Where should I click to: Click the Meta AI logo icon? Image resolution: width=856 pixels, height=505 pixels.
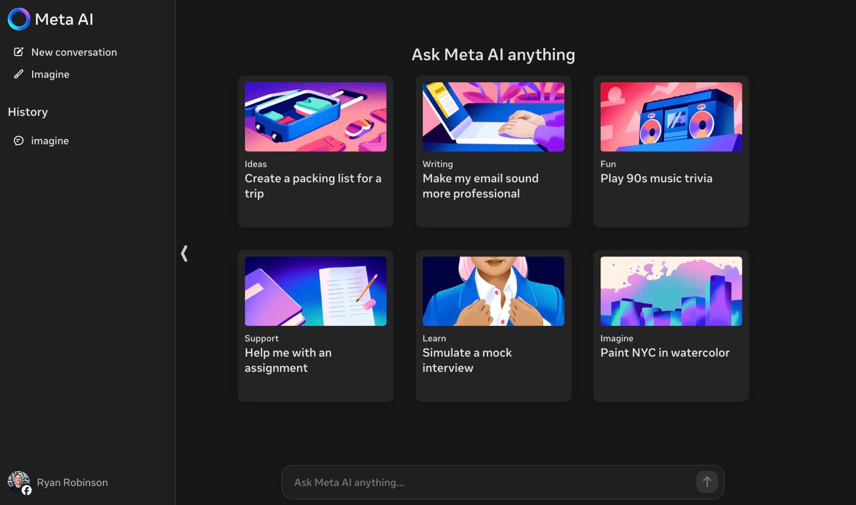pyautogui.click(x=19, y=19)
